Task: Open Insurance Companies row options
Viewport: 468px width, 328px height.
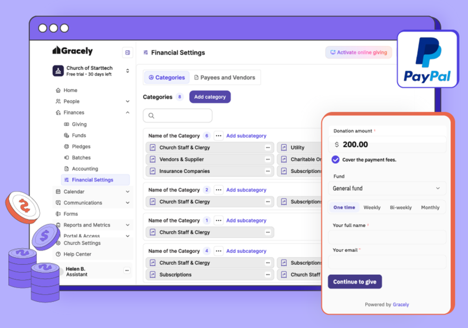Action: click(x=268, y=171)
